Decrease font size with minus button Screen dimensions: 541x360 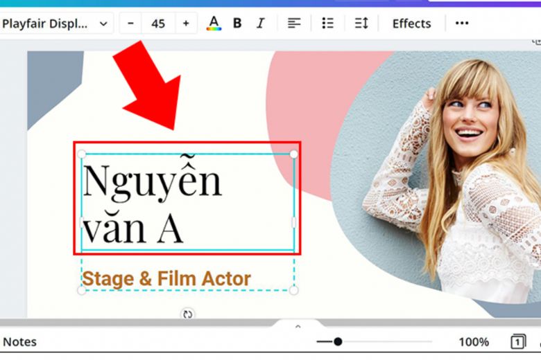click(131, 24)
